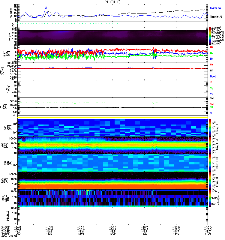Select the black Ni density legend label
The width and height of the screenshot is (225, 240).
pos(211,70)
